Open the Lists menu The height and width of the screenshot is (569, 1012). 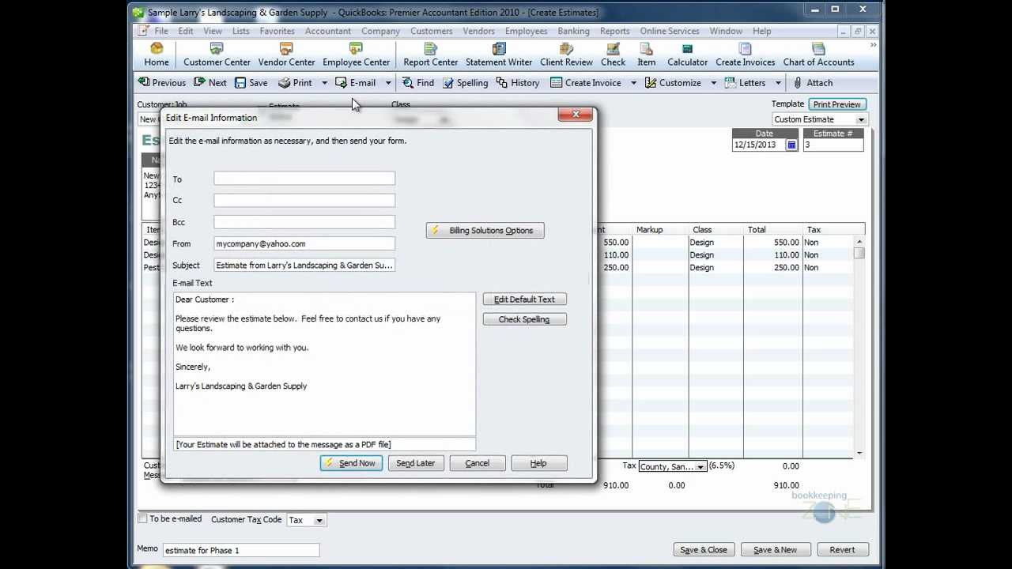click(241, 31)
